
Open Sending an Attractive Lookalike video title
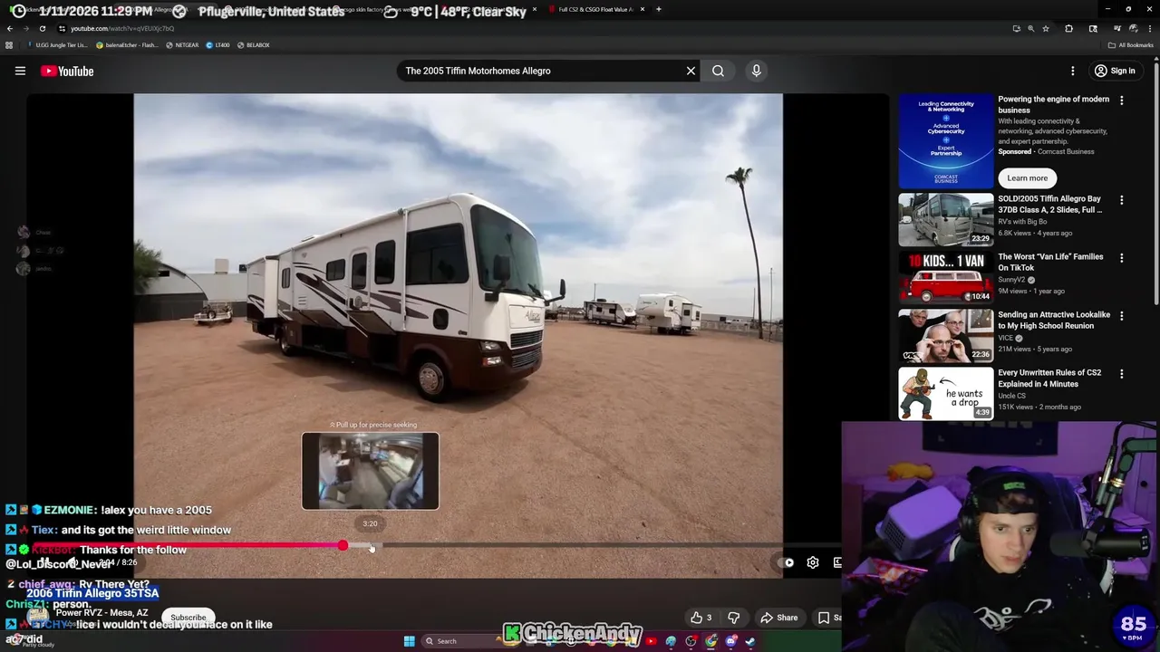(1054, 320)
